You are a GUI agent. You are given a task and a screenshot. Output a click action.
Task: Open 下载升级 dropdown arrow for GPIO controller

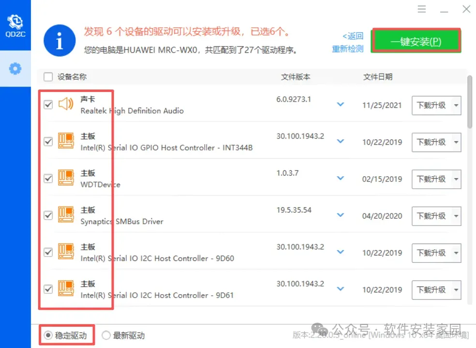(456, 142)
